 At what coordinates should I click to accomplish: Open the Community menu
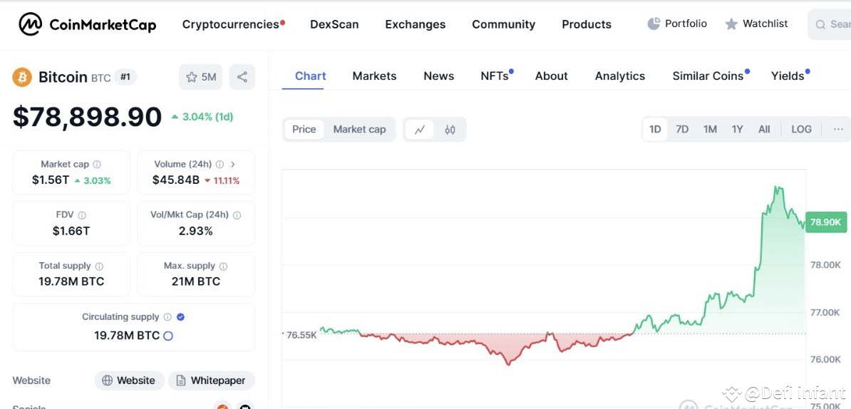[x=504, y=24]
